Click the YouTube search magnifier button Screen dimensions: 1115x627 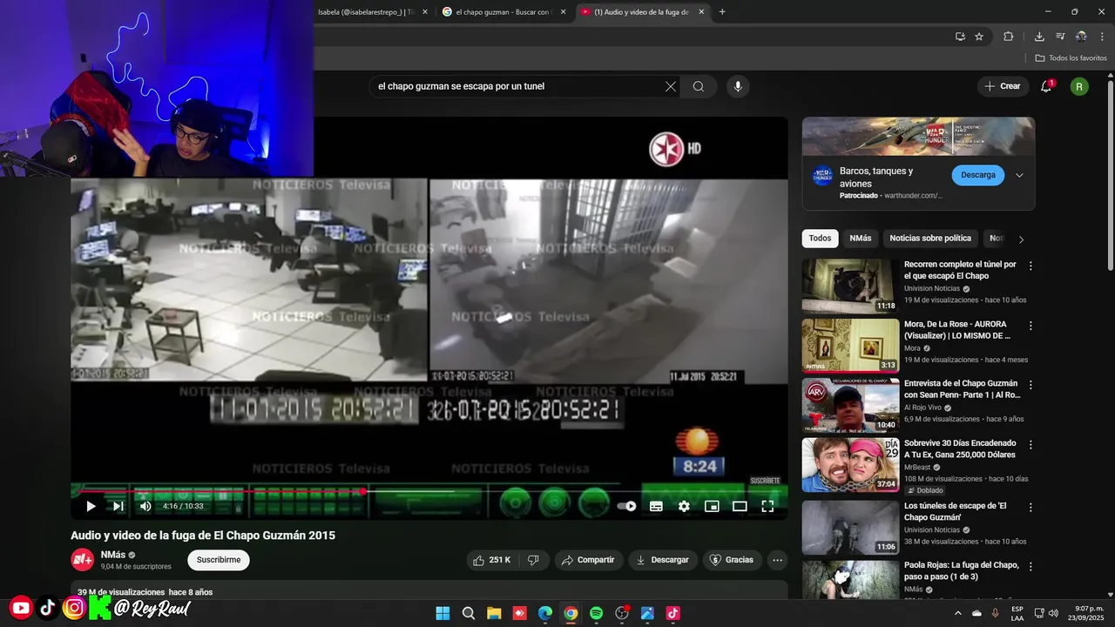coord(699,86)
